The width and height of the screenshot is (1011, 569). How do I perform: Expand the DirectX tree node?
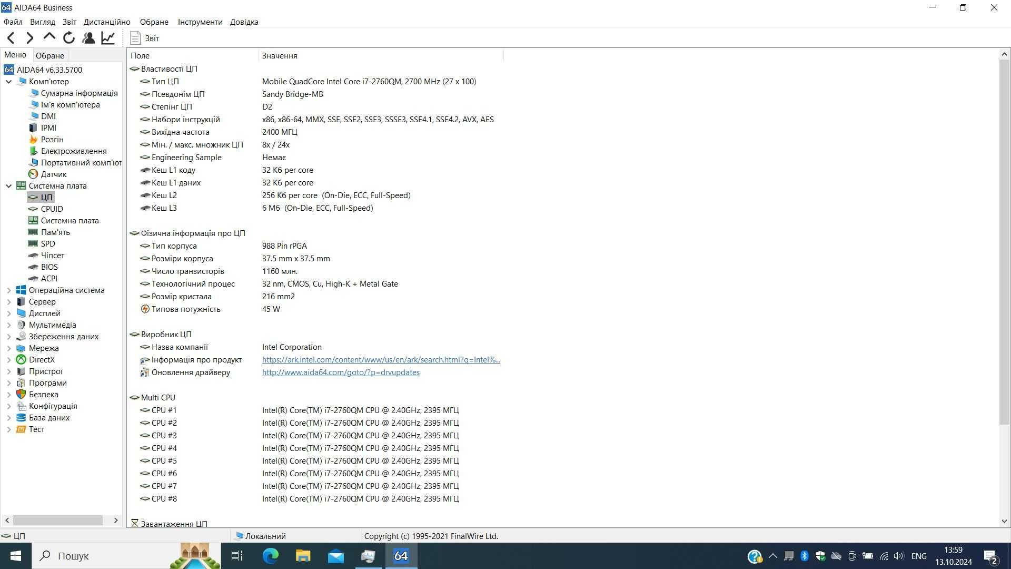8,360
